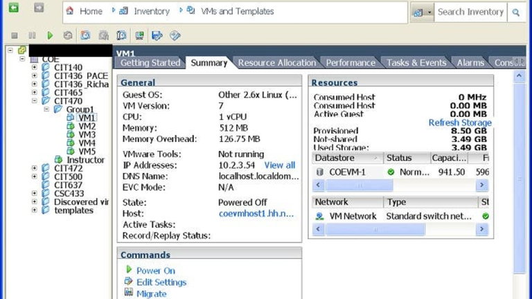Select the CSC433 folder
The width and height of the screenshot is (532, 299).
pyautogui.click(x=69, y=193)
